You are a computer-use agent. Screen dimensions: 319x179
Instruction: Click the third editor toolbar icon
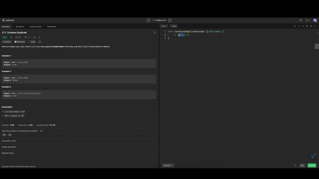(x=303, y=26)
